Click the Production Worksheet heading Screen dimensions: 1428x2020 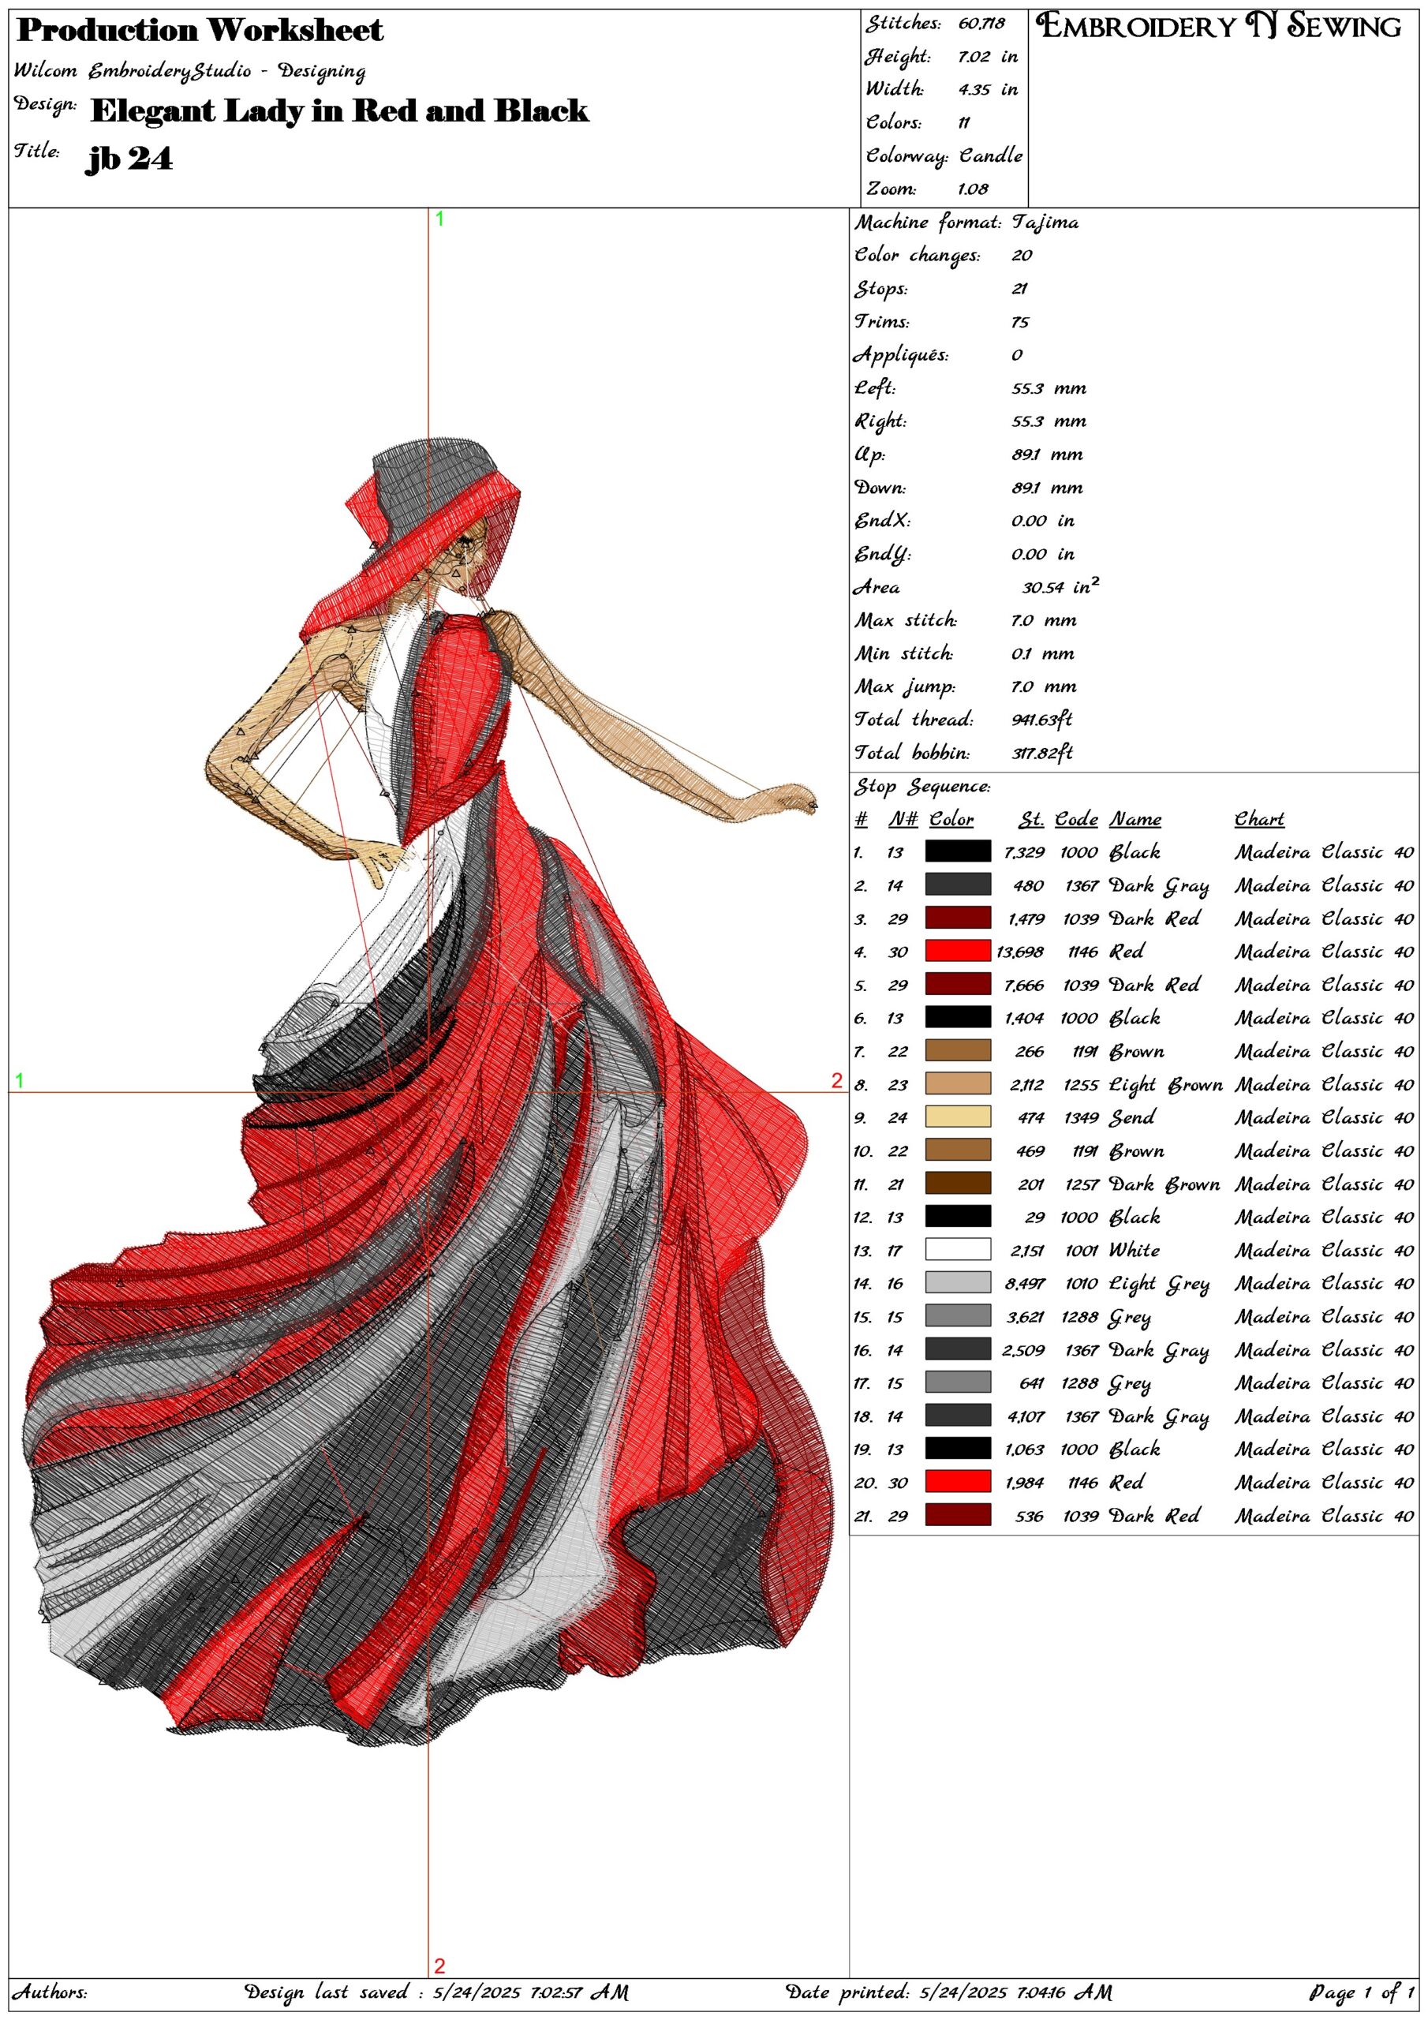pyautogui.click(x=200, y=31)
